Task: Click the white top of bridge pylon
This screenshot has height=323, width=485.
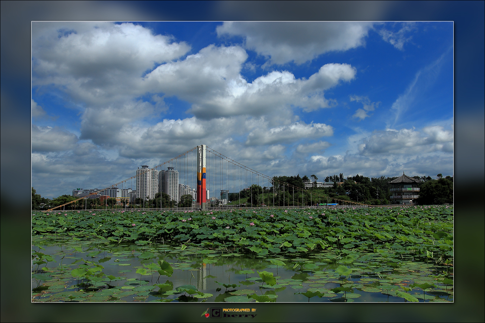Action: coord(201,155)
